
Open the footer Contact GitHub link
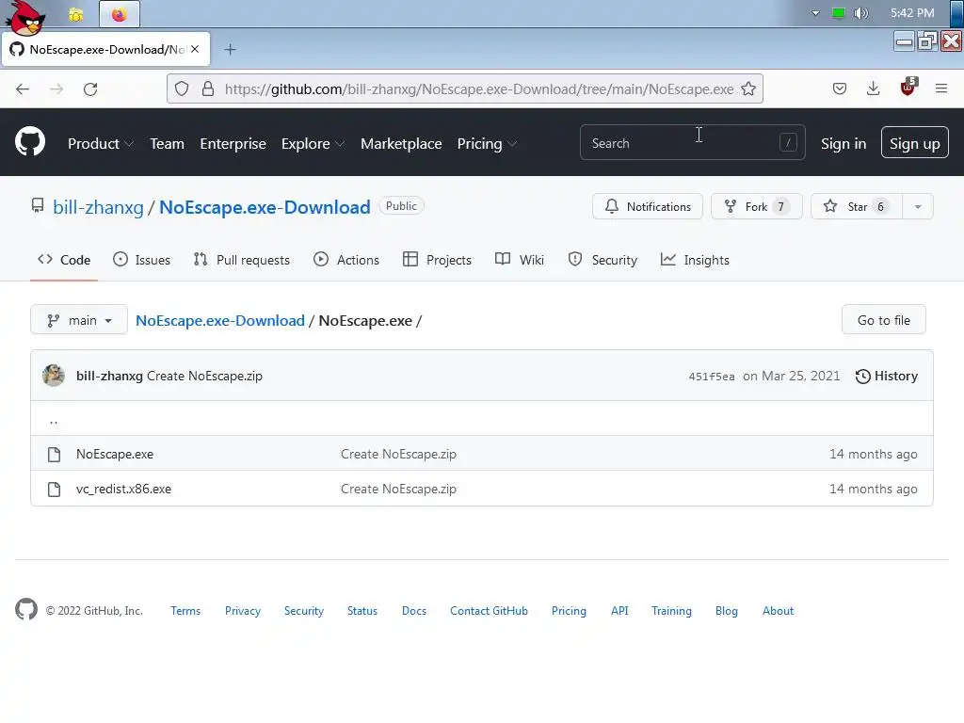(489, 610)
